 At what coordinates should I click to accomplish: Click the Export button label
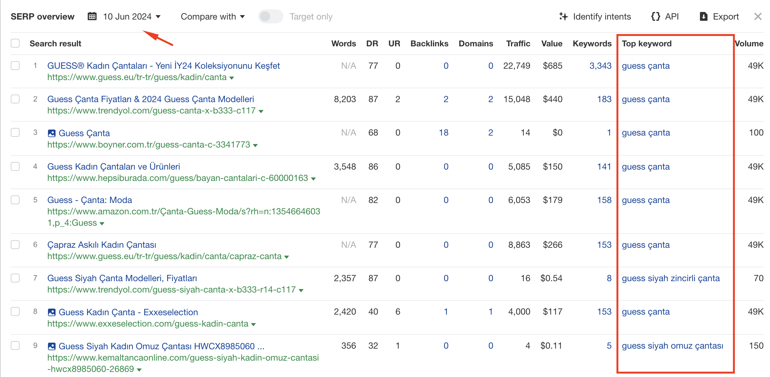point(726,16)
